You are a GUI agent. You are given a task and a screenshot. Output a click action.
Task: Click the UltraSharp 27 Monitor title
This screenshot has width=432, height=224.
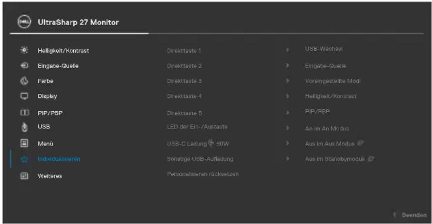[x=78, y=22]
